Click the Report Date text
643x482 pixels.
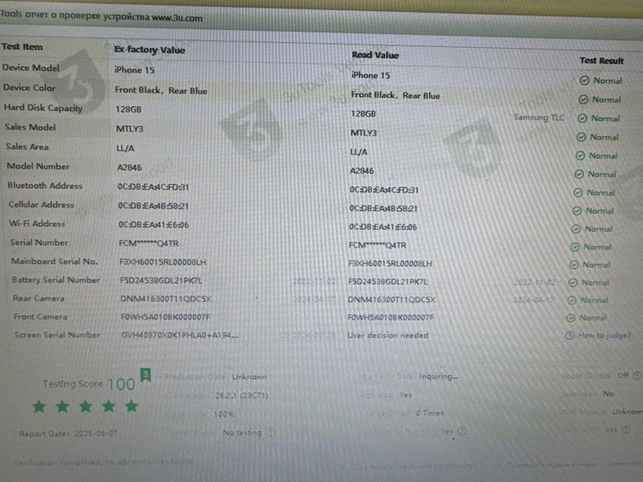click(68, 433)
